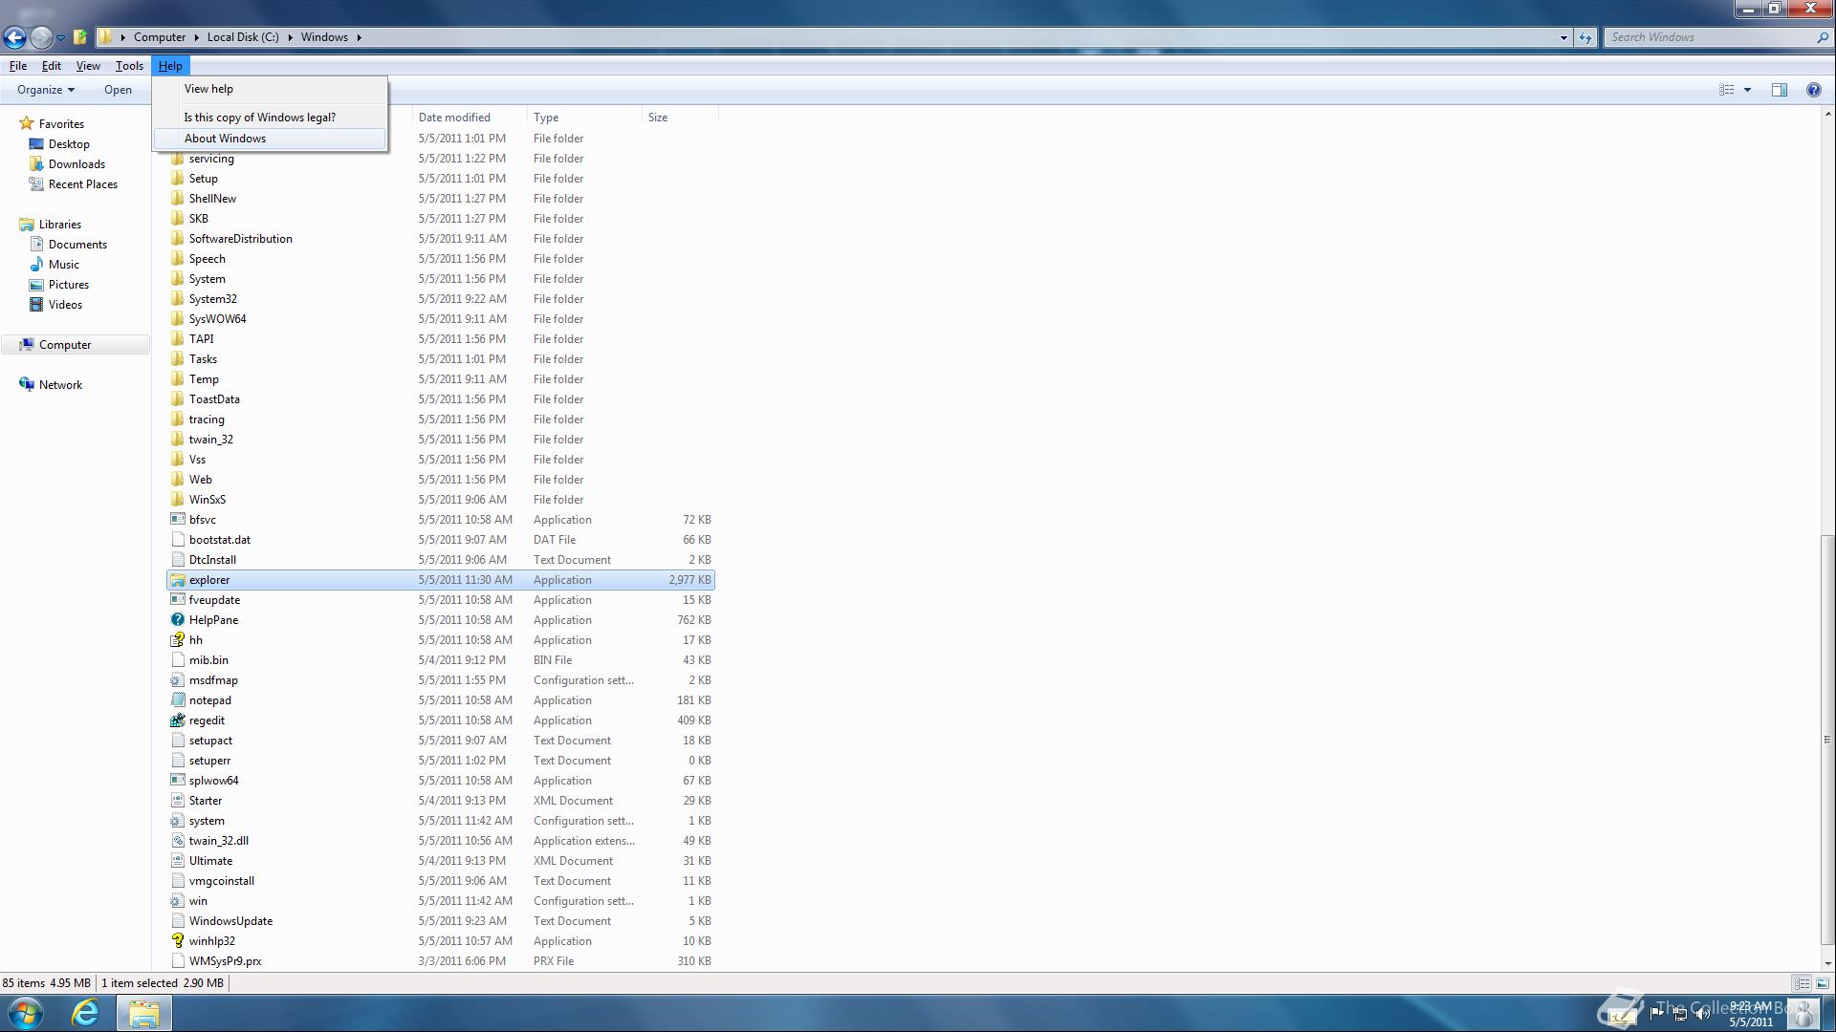Change your view icon in toolbar

pyautogui.click(x=1727, y=90)
